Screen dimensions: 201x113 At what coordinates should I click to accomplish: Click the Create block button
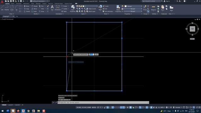[106, 6]
